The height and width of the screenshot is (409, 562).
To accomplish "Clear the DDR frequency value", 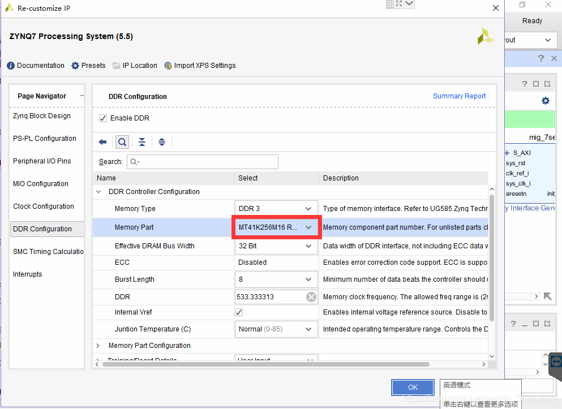I will [311, 297].
